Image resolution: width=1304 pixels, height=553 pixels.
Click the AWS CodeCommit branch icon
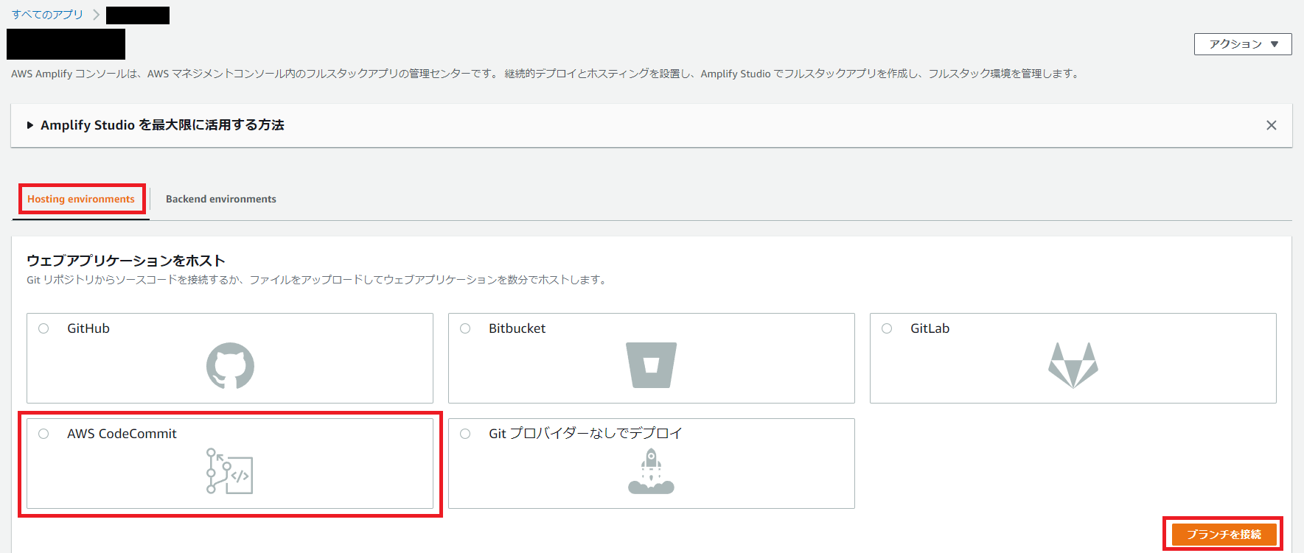click(230, 471)
